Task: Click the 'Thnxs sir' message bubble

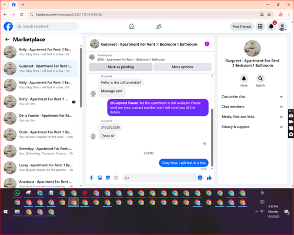Action: tap(108, 136)
